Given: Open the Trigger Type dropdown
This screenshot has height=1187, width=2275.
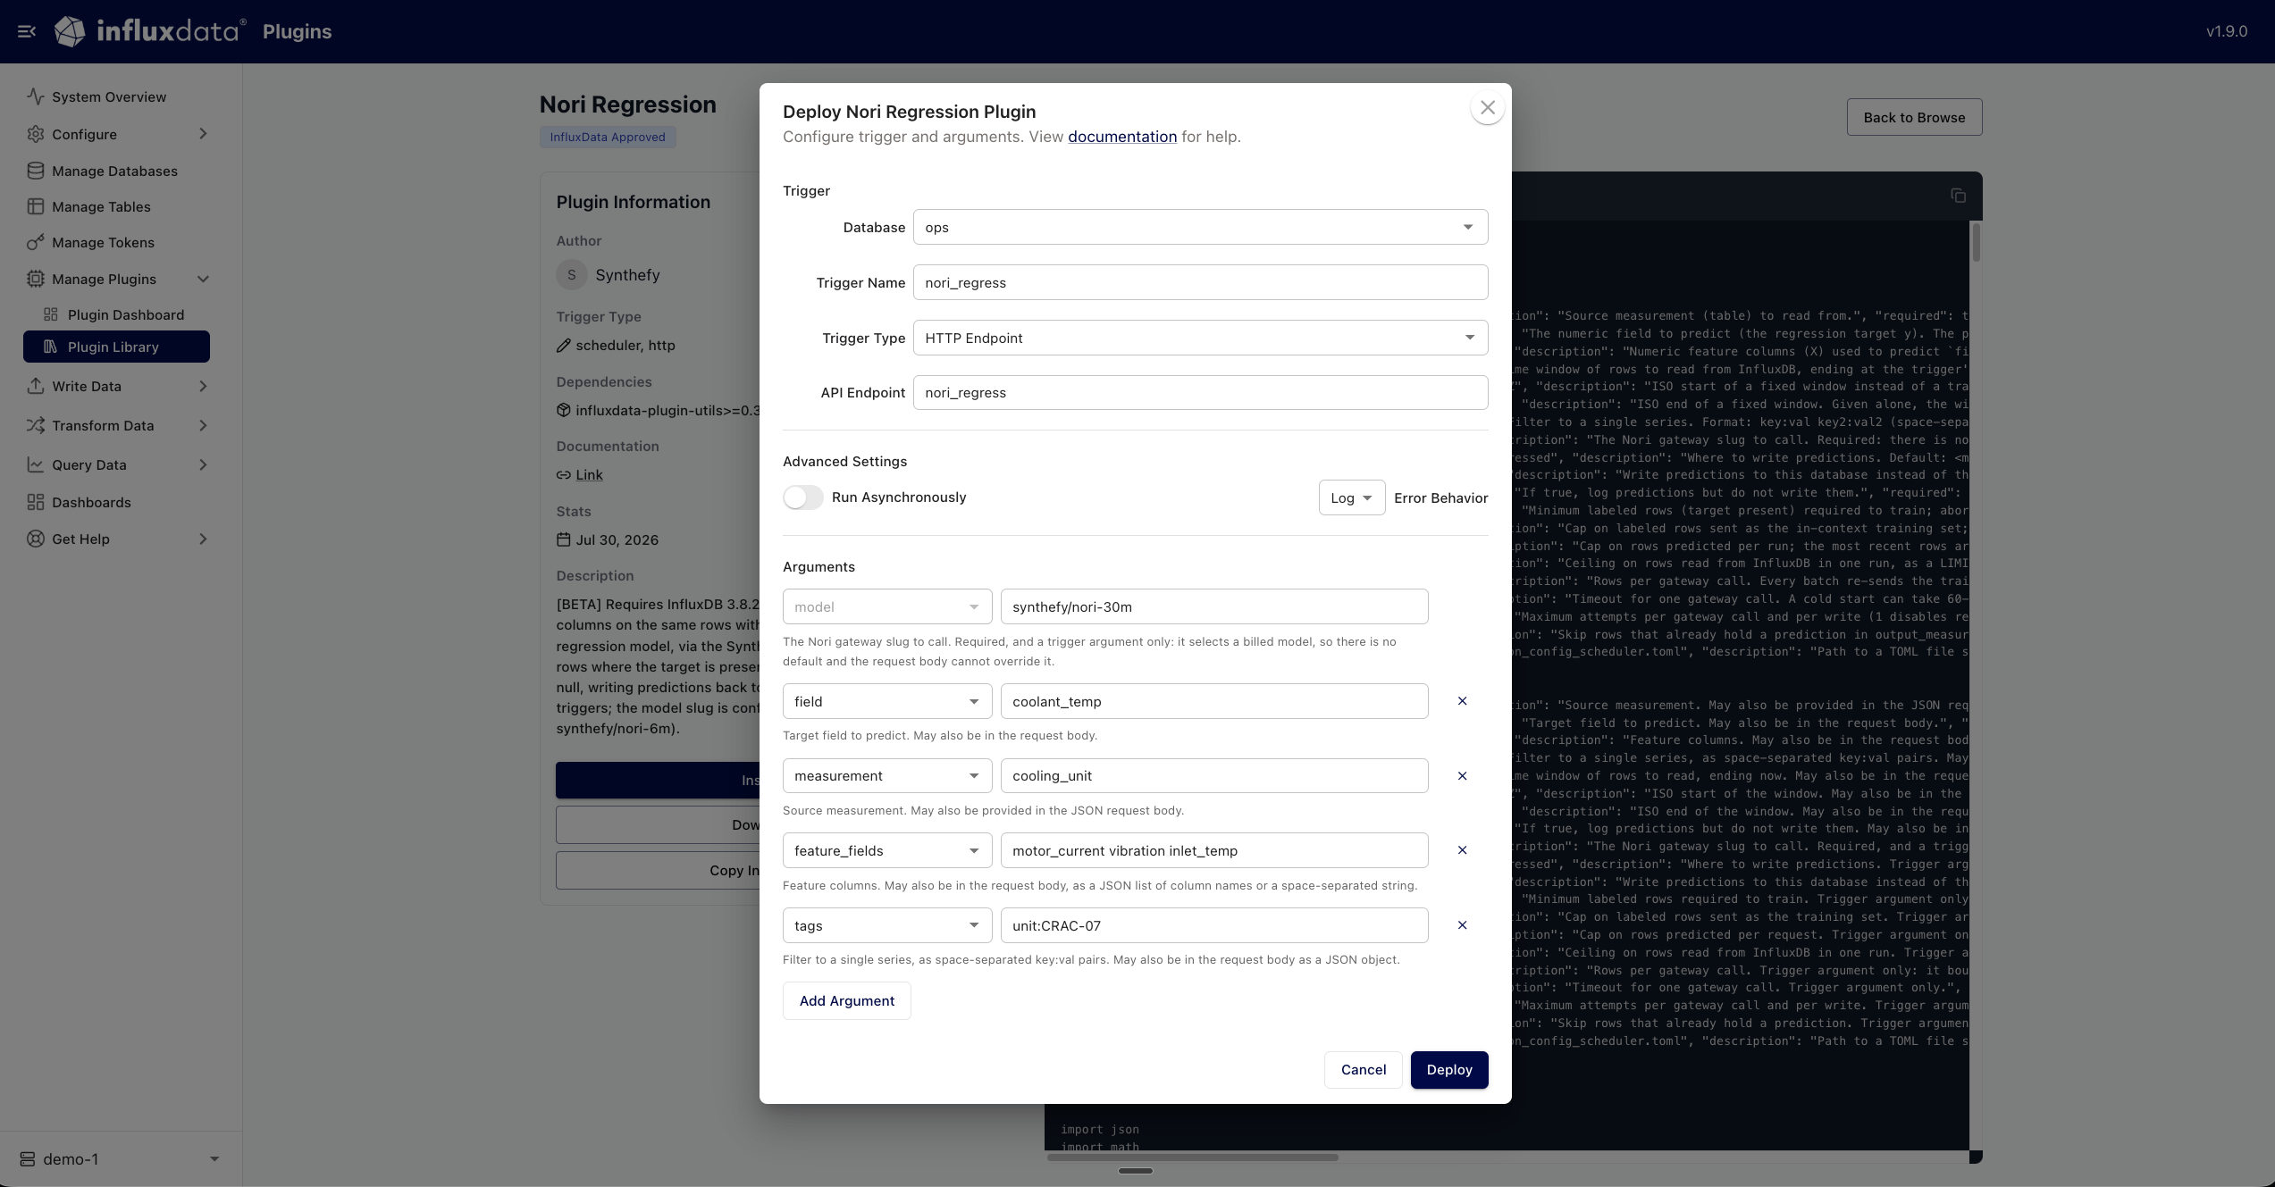Looking at the screenshot, I should click(x=1200, y=338).
